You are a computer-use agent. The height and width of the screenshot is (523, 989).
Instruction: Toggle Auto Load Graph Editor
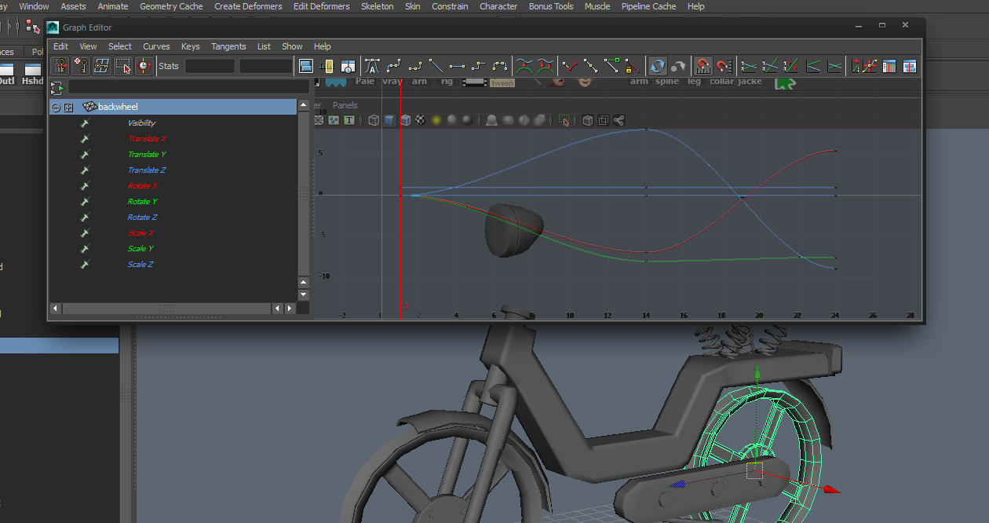[x=659, y=66]
